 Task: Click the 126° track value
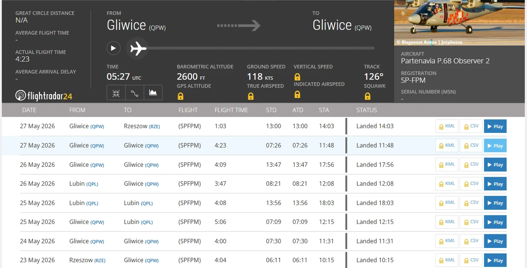[x=374, y=76]
